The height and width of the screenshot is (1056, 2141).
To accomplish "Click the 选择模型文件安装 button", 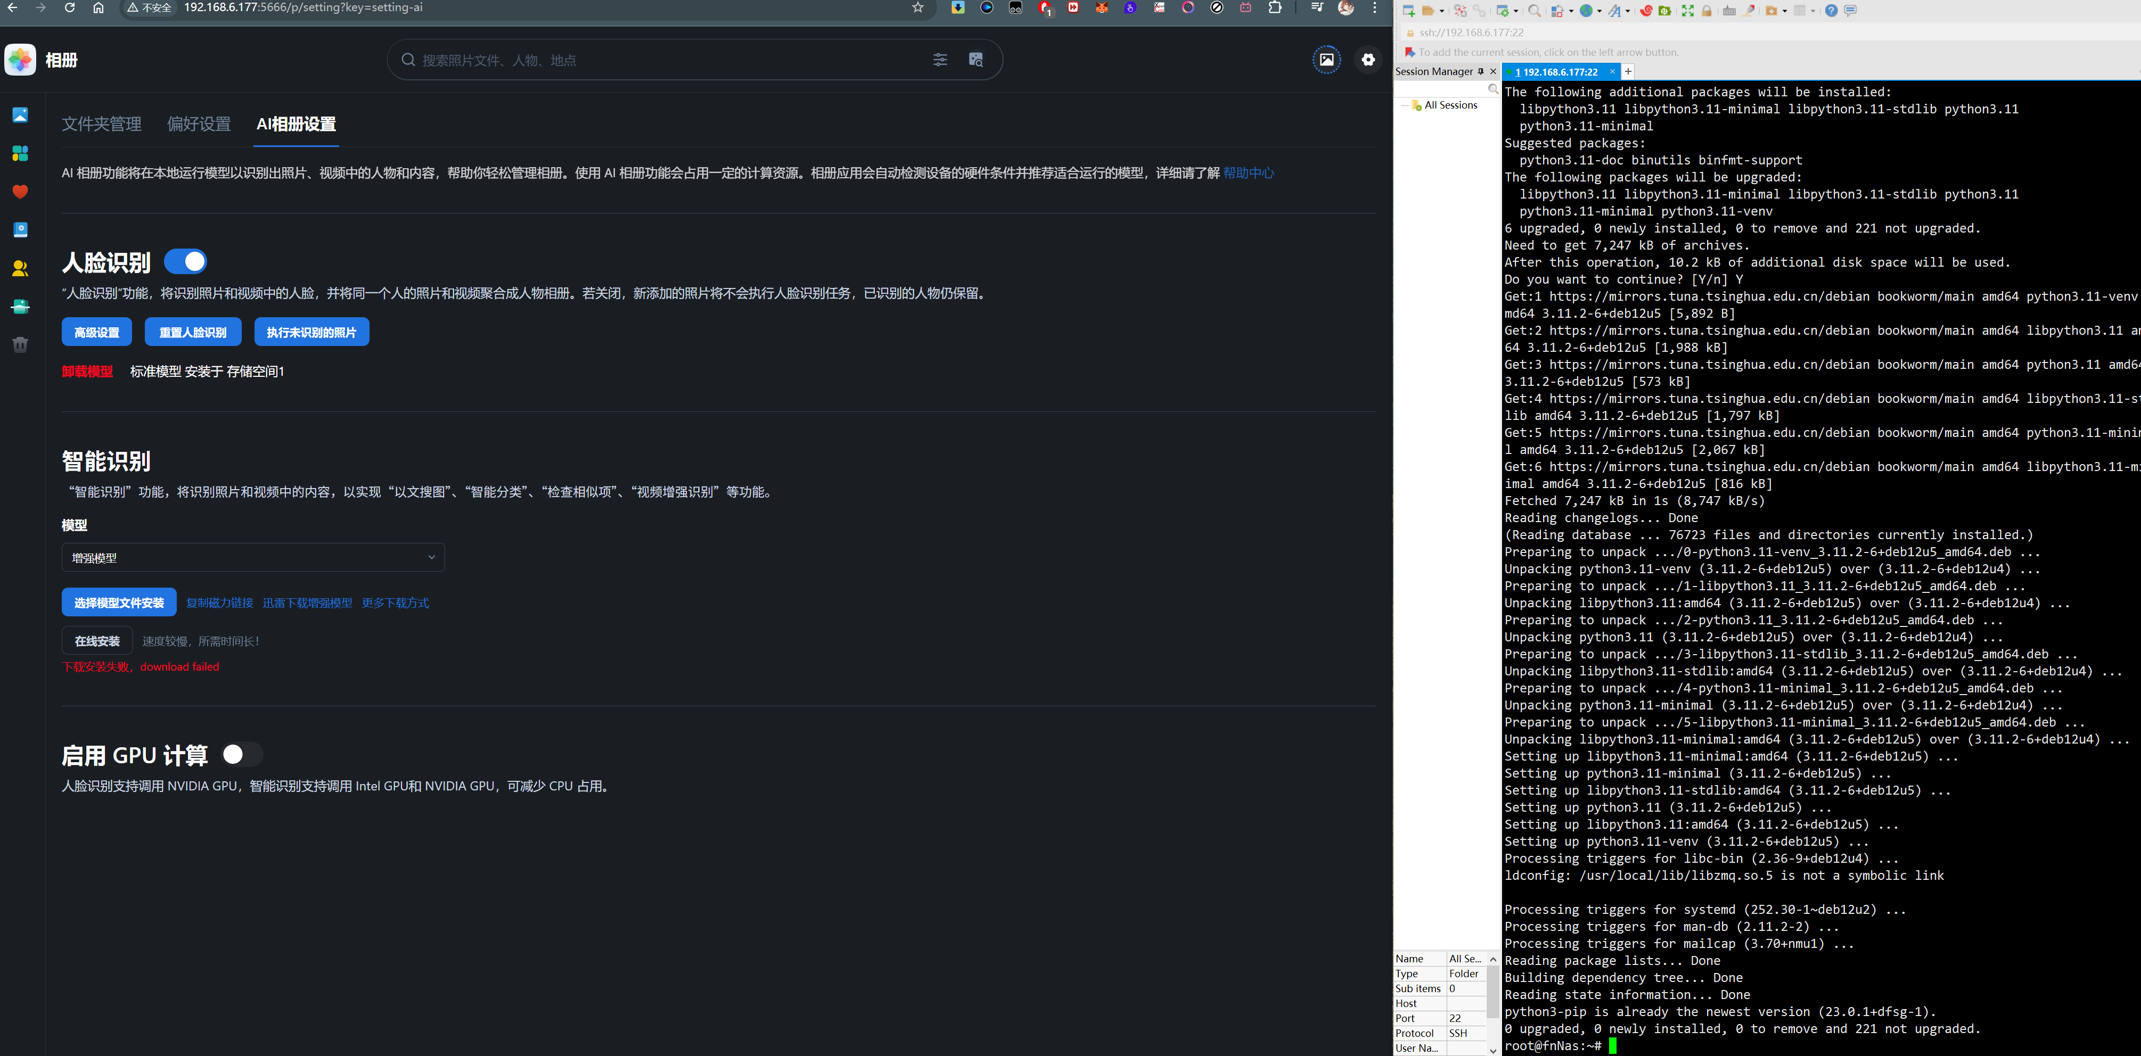I will (119, 603).
